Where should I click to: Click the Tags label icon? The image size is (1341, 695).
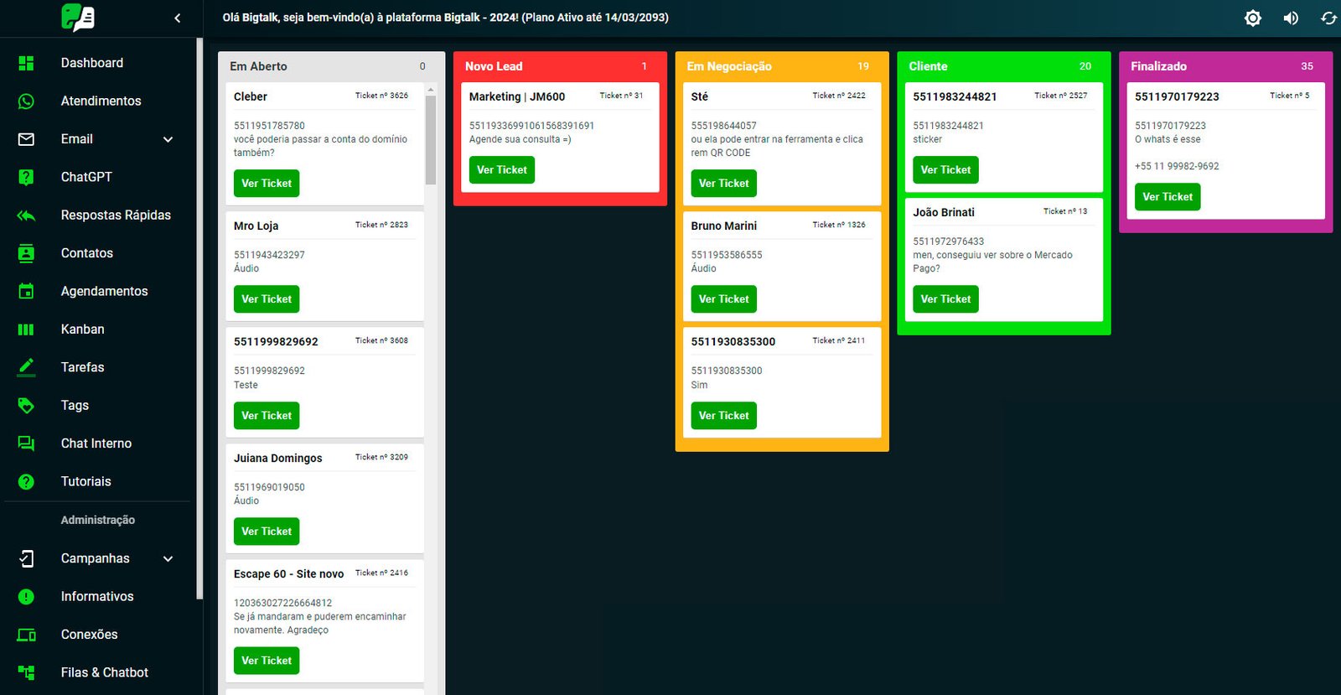26,406
